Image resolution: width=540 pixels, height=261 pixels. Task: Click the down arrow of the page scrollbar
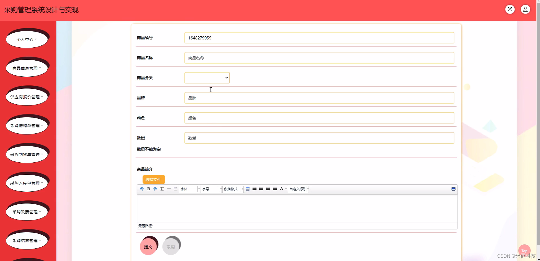(x=538, y=259)
